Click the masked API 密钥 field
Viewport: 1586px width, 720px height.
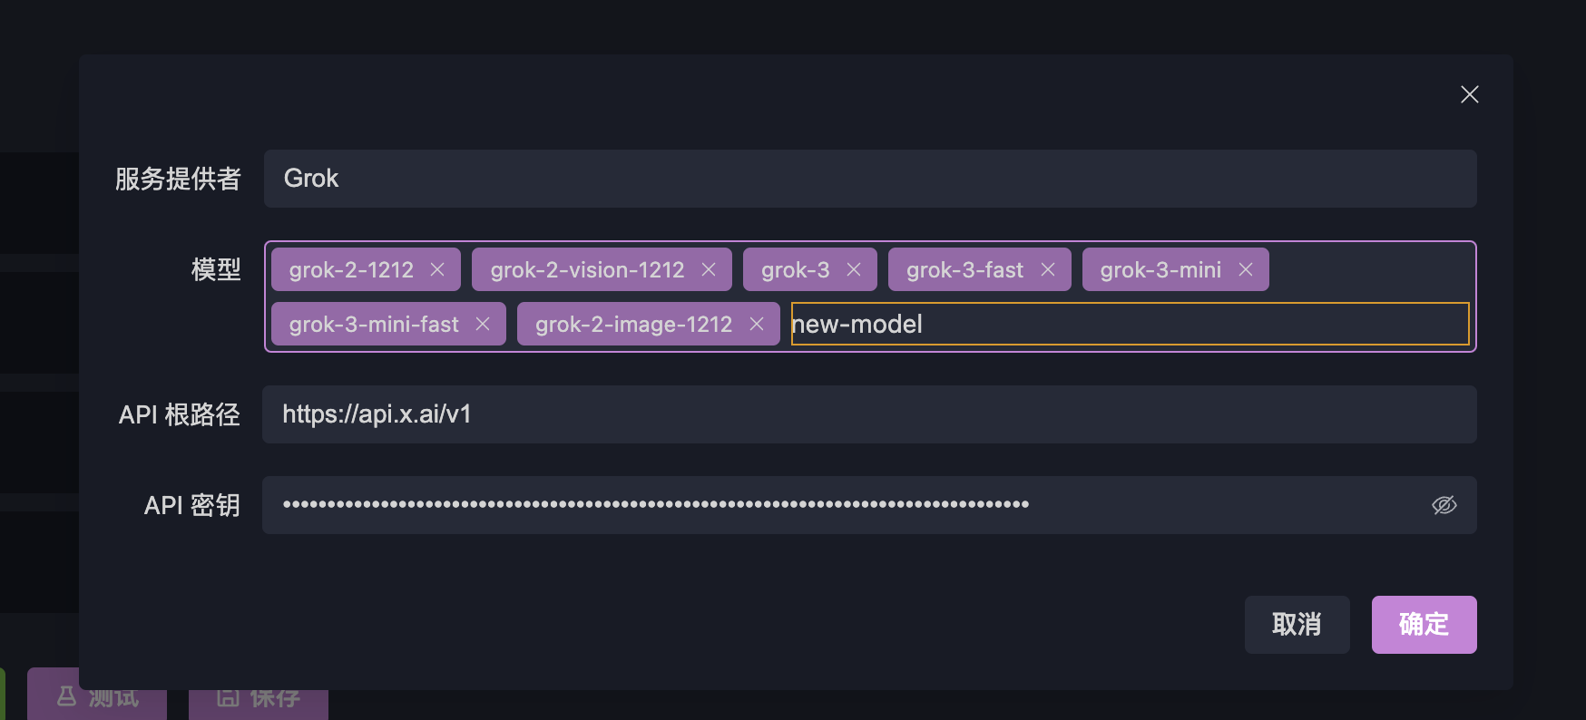(x=844, y=505)
